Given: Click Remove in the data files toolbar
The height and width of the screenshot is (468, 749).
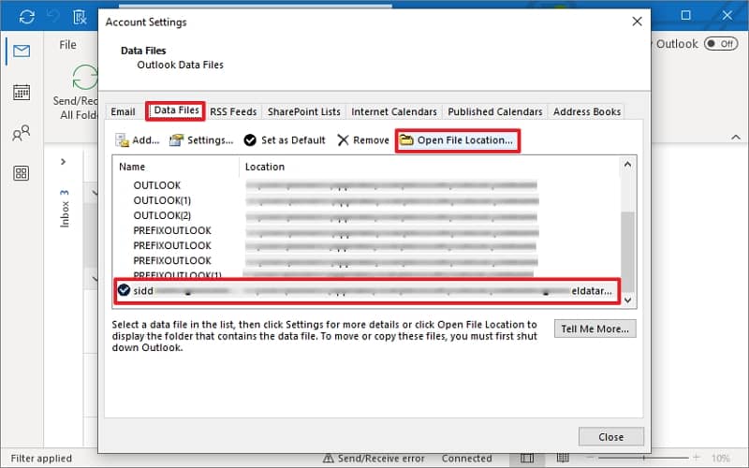Looking at the screenshot, I should (363, 139).
